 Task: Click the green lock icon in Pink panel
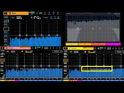(x=37, y=13)
